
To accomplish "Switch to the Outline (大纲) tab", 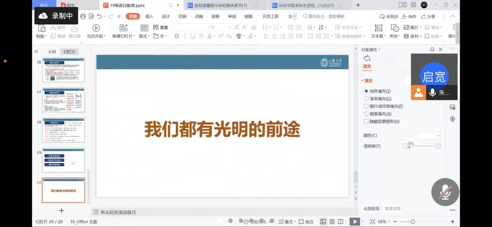I will 51,51.
